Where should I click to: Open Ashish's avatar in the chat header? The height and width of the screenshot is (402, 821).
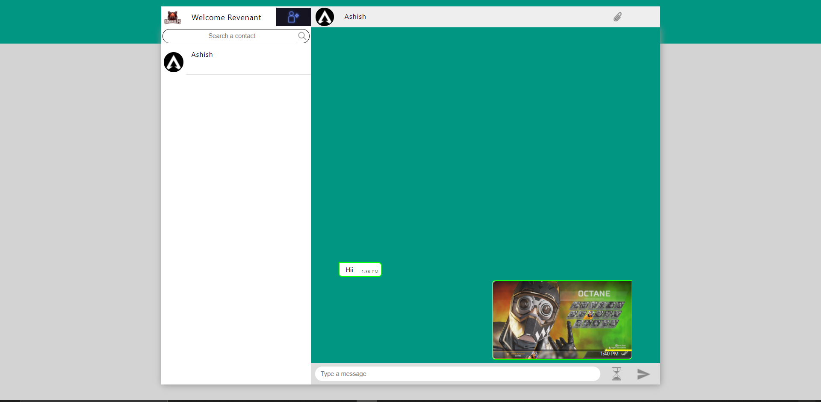pos(325,17)
